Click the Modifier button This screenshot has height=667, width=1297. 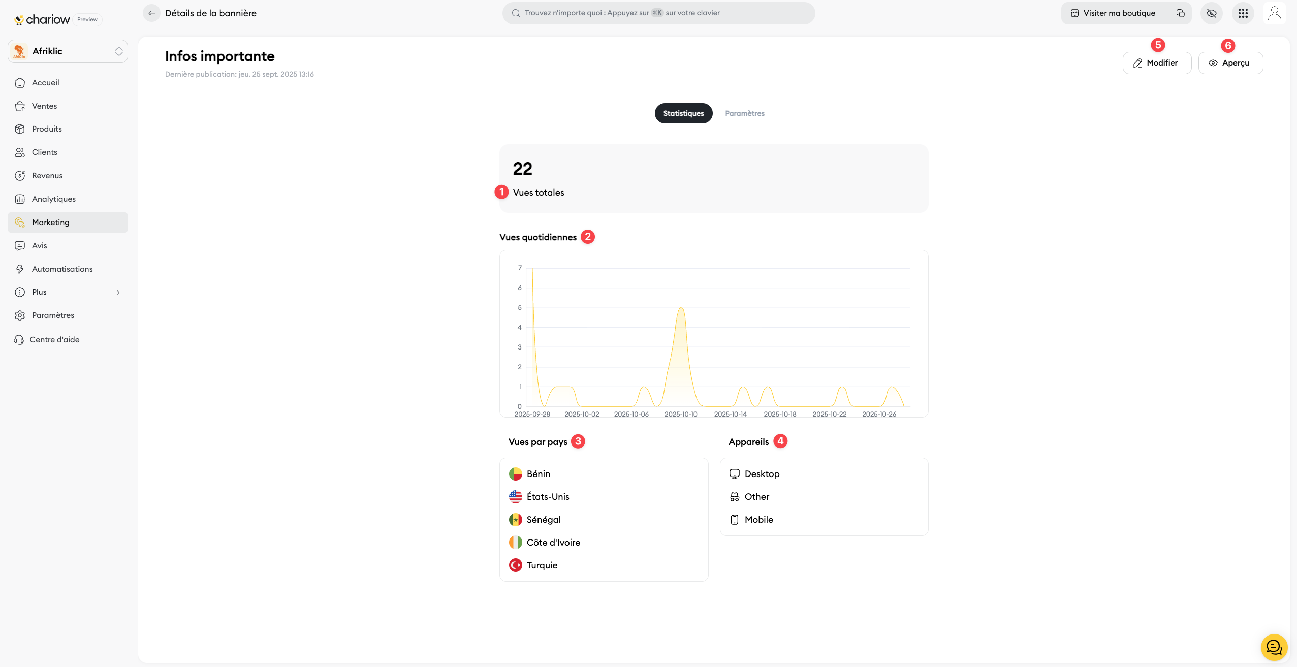tap(1156, 63)
